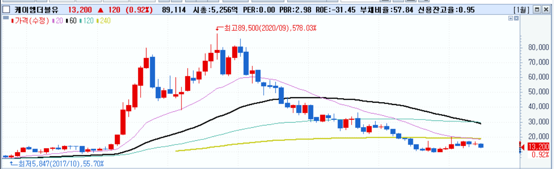Select the 60 moving-average legend entry
Image resolution: width=554 pixels, height=169 pixels.
click(71, 21)
